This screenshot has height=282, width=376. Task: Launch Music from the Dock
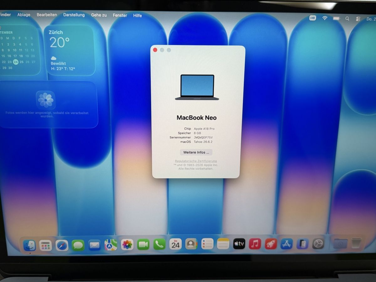pyautogui.click(x=255, y=243)
